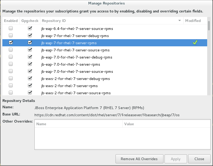Click the Apply button

pos(175,159)
